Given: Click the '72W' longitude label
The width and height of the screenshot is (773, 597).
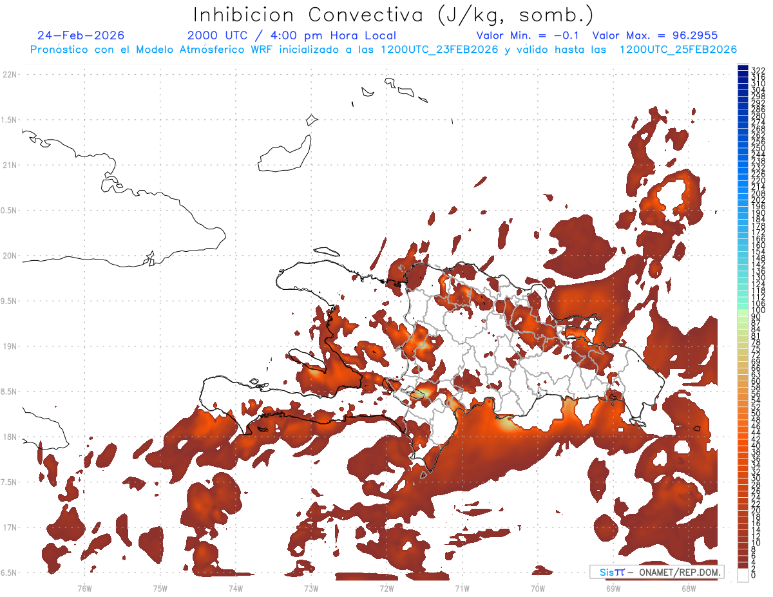Looking at the screenshot, I should [386, 587].
